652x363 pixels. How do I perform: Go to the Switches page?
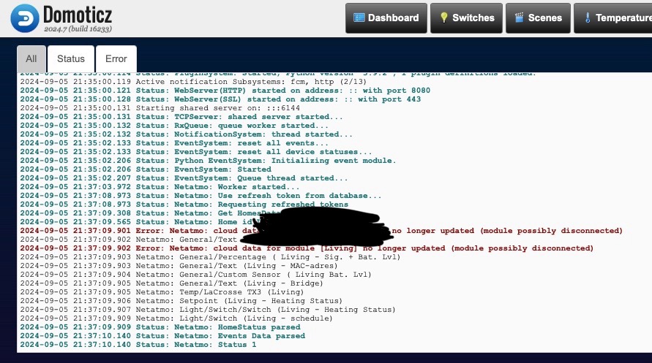click(x=467, y=18)
